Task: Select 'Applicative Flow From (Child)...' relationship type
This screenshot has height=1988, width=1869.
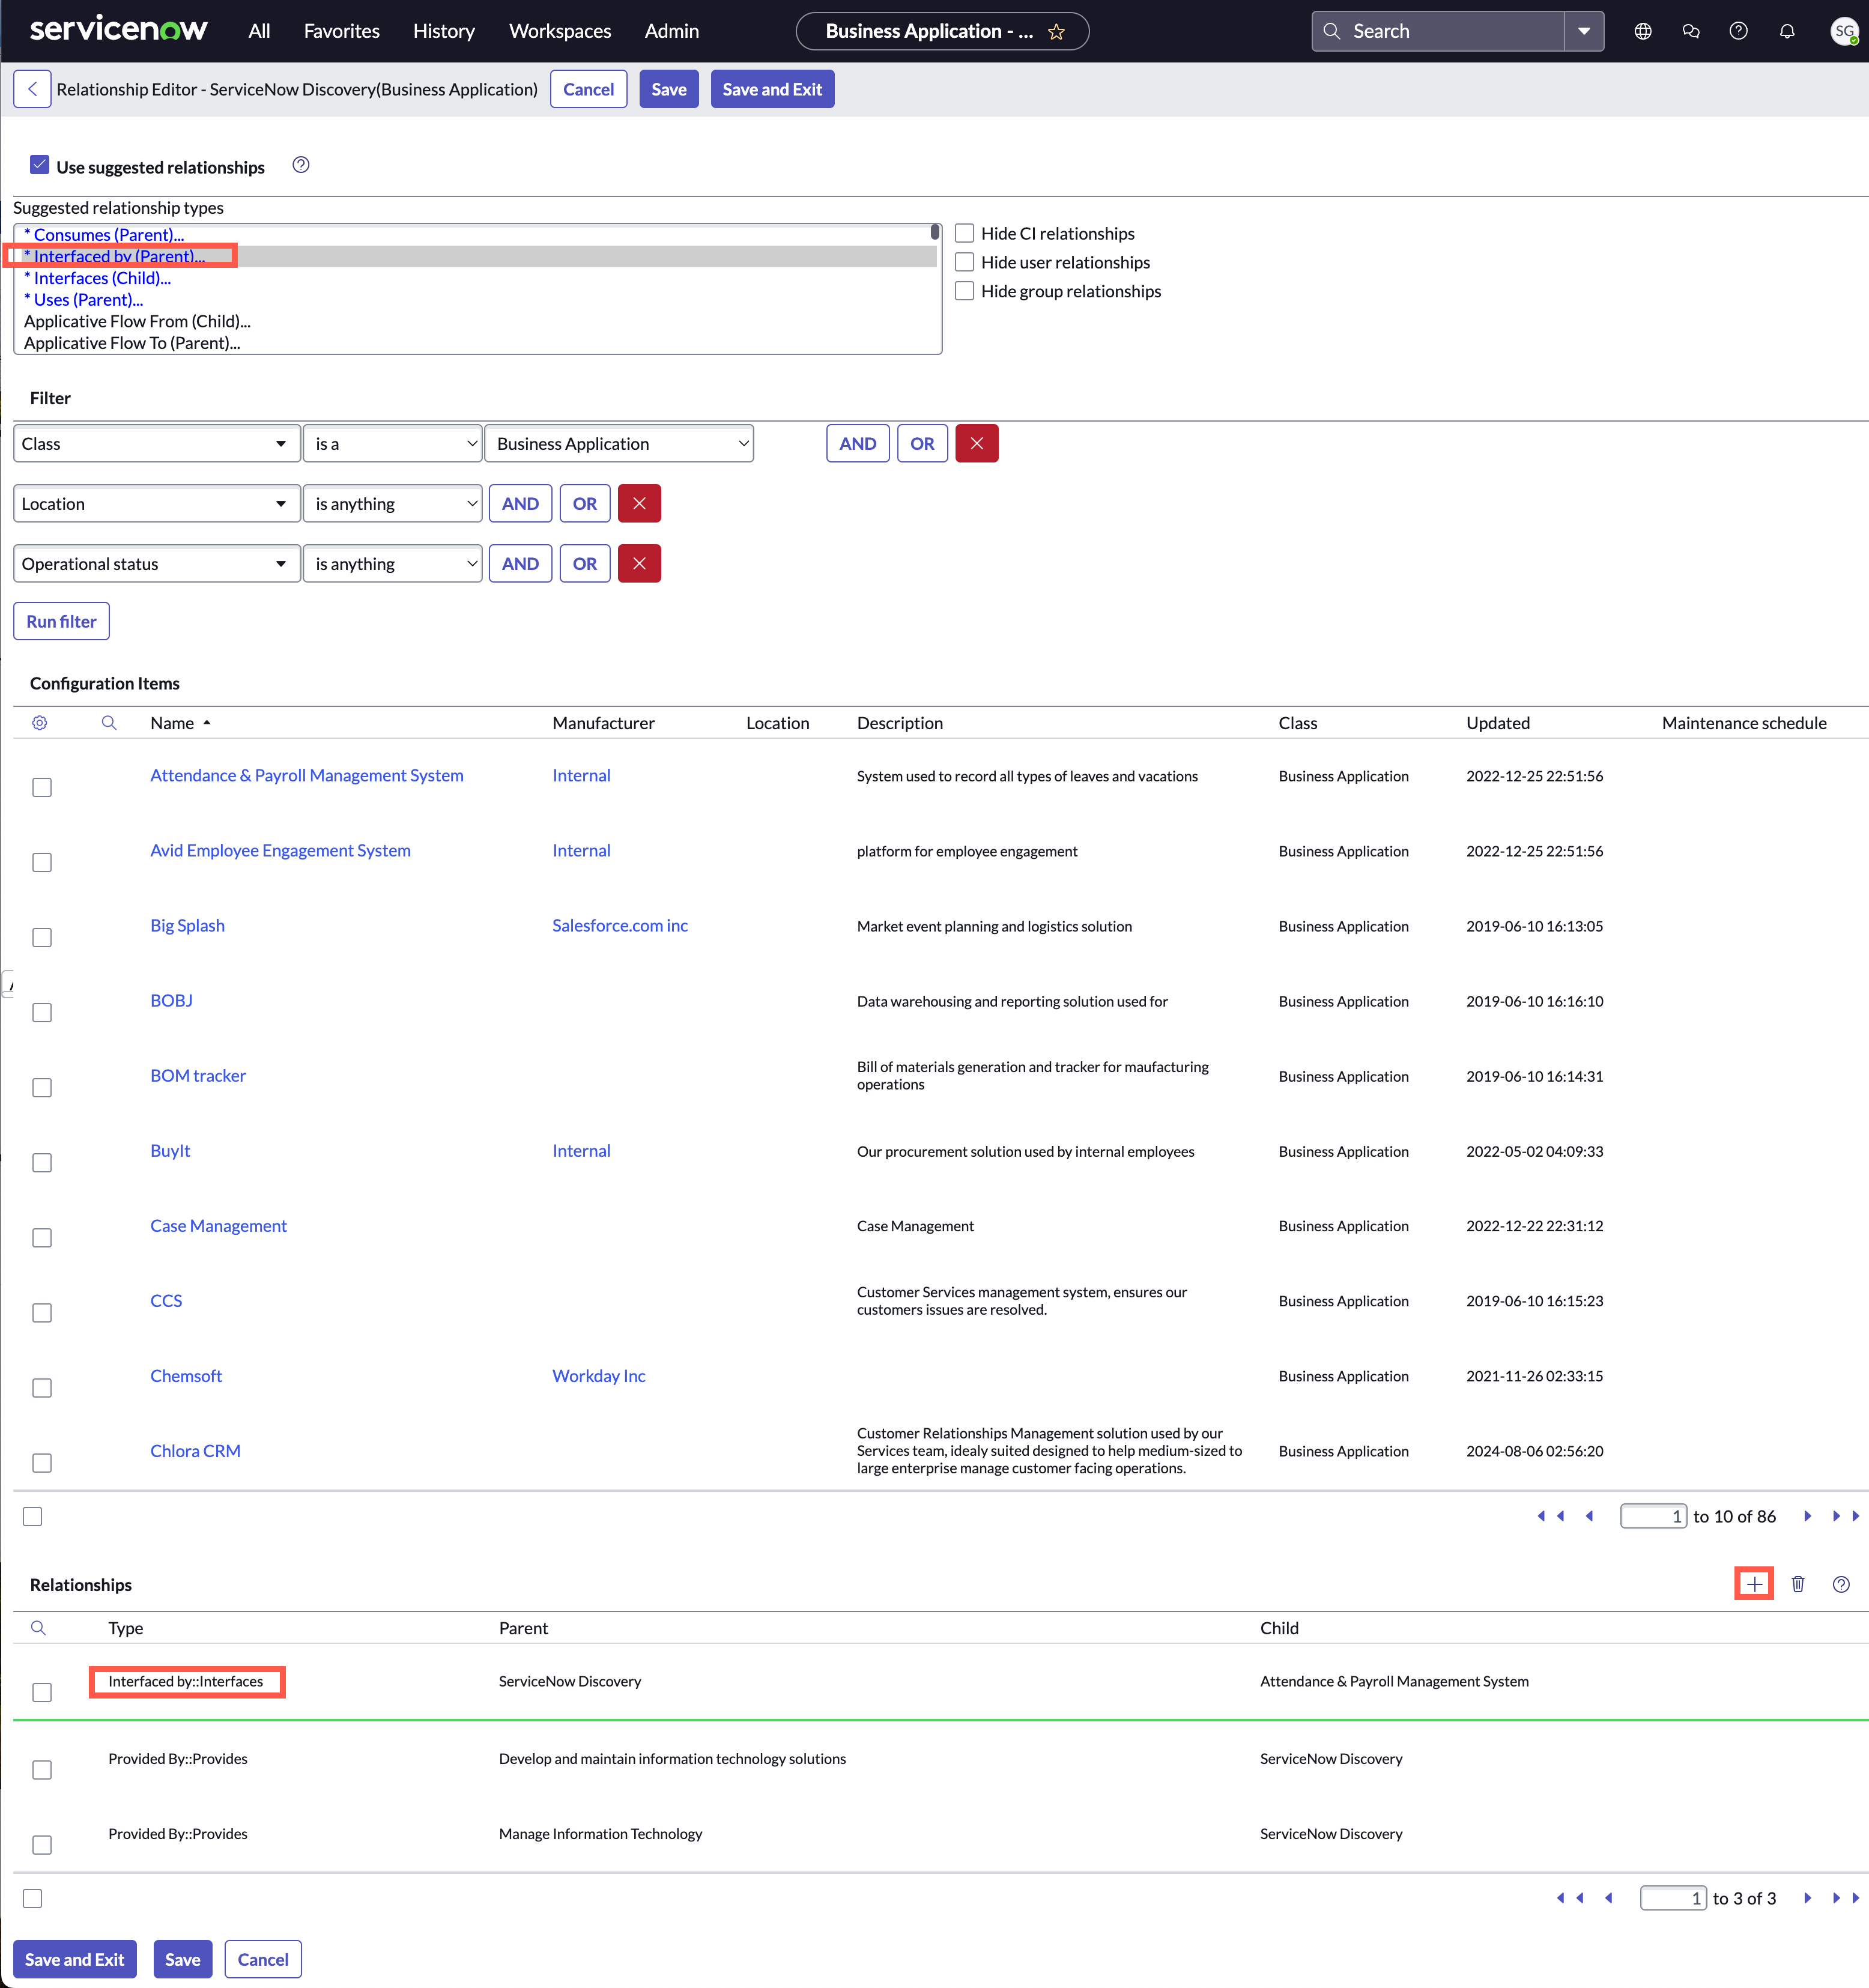Action: pos(137,321)
